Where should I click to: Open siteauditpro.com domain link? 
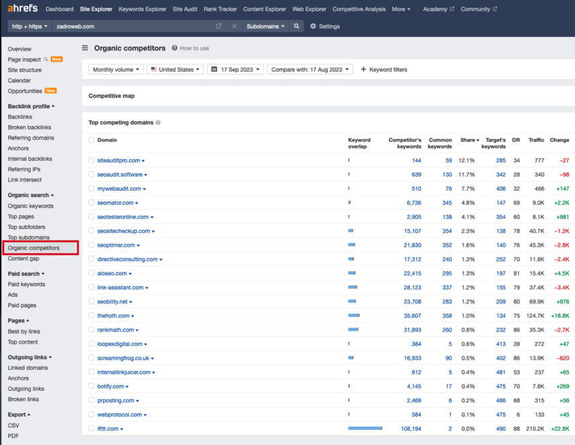[118, 160]
